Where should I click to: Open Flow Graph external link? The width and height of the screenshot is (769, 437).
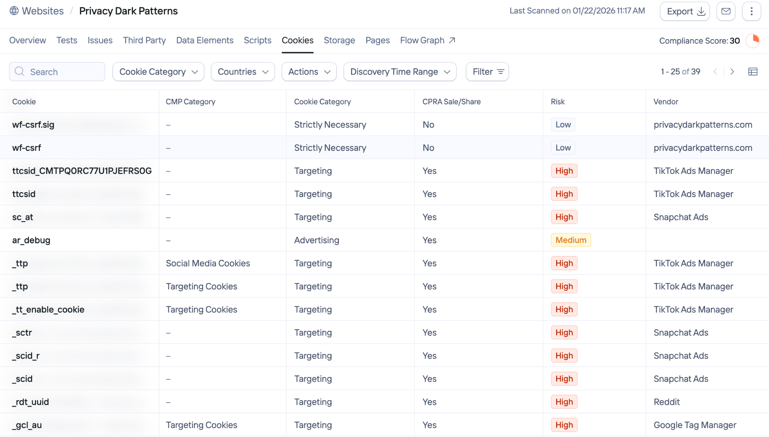coord(427,40)
